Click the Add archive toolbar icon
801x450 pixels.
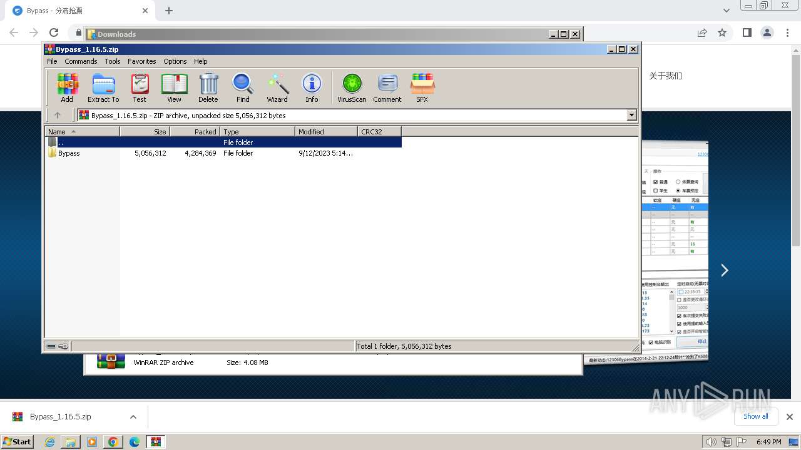(x=67, y=87)
